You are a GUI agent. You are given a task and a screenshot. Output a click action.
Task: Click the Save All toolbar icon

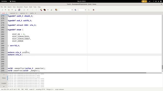(x=19, y=10)
